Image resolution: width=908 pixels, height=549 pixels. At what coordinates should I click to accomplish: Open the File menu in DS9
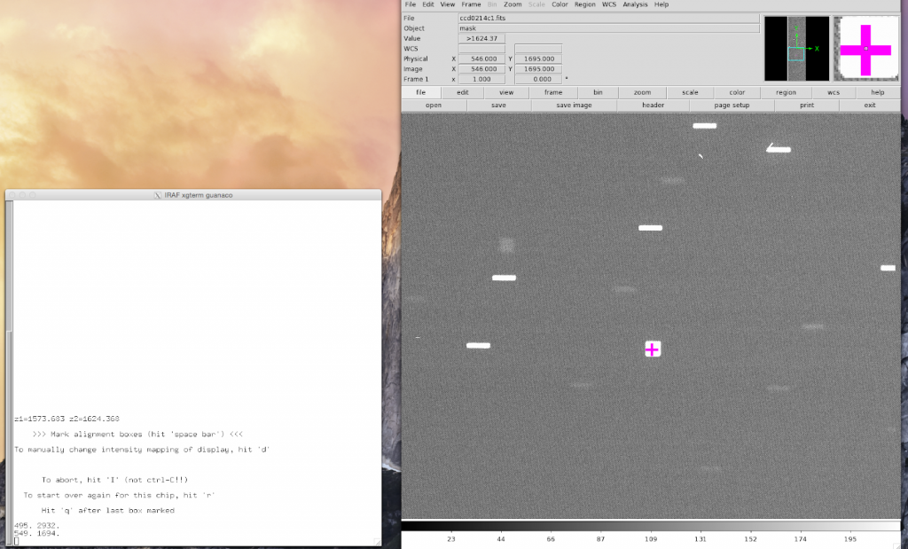tap(410, 4)
